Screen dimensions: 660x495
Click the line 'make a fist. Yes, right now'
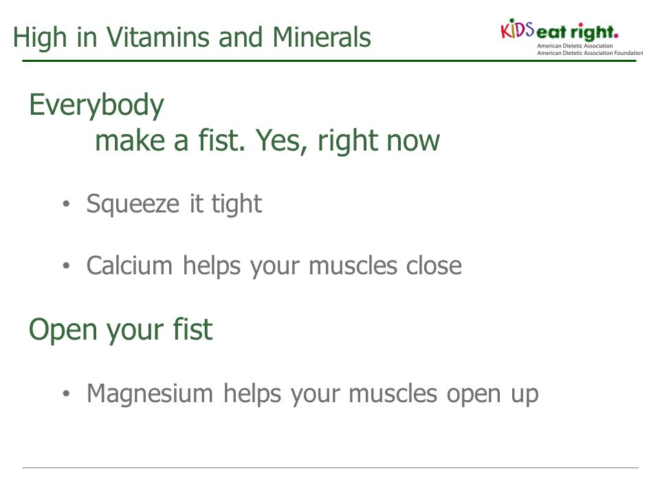tap(267, 140)
